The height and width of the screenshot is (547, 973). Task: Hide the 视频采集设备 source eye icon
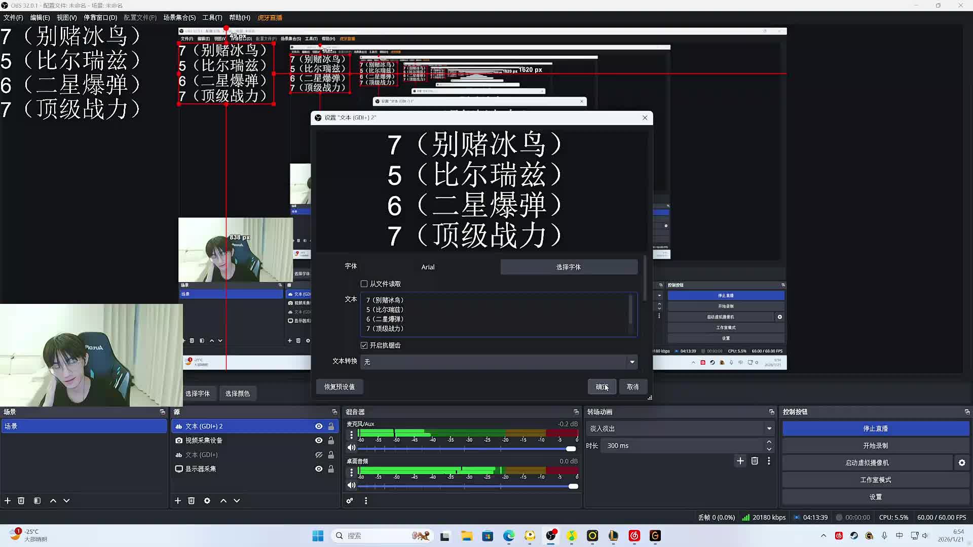coord(319,441)
